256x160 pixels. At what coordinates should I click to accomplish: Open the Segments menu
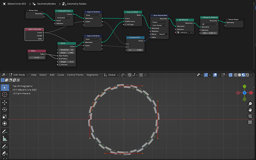pos(92,75)
